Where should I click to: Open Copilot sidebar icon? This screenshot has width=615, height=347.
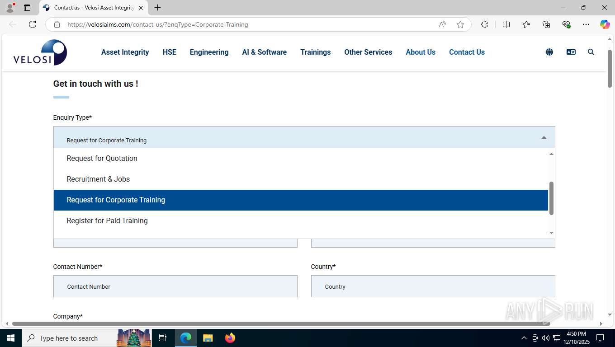tap(605, 24)
